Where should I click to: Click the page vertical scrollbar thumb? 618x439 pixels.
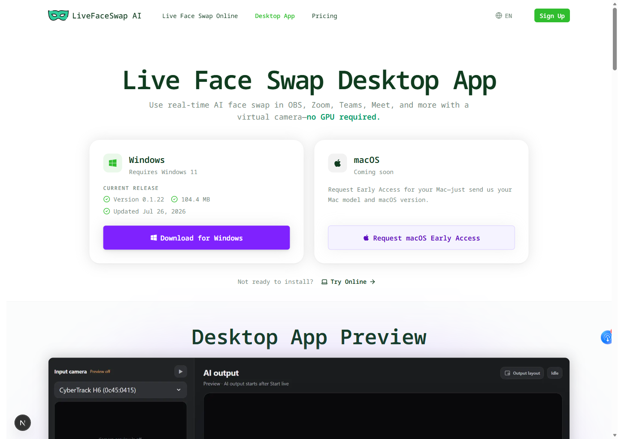click(615, 39)
